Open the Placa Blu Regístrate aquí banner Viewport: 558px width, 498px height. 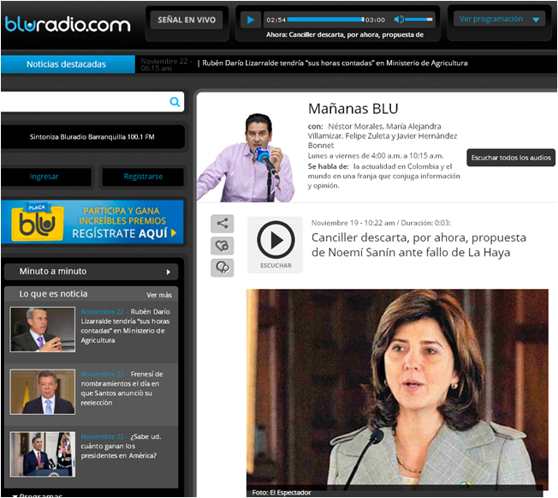pyautogui.click(x=92, y=222)
